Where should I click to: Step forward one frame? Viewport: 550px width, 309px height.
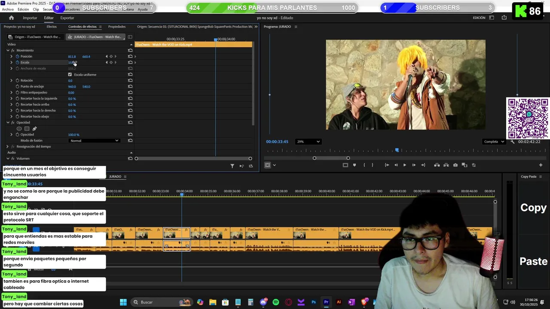(x=414, y=165)
